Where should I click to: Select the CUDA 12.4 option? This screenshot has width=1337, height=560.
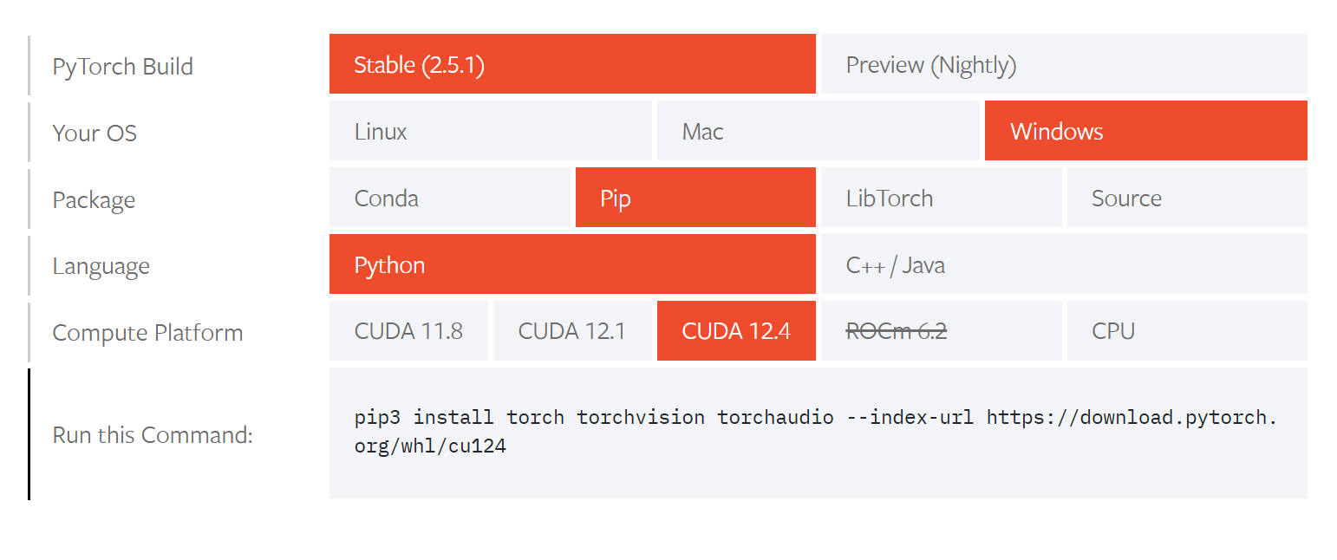[736, 331]
